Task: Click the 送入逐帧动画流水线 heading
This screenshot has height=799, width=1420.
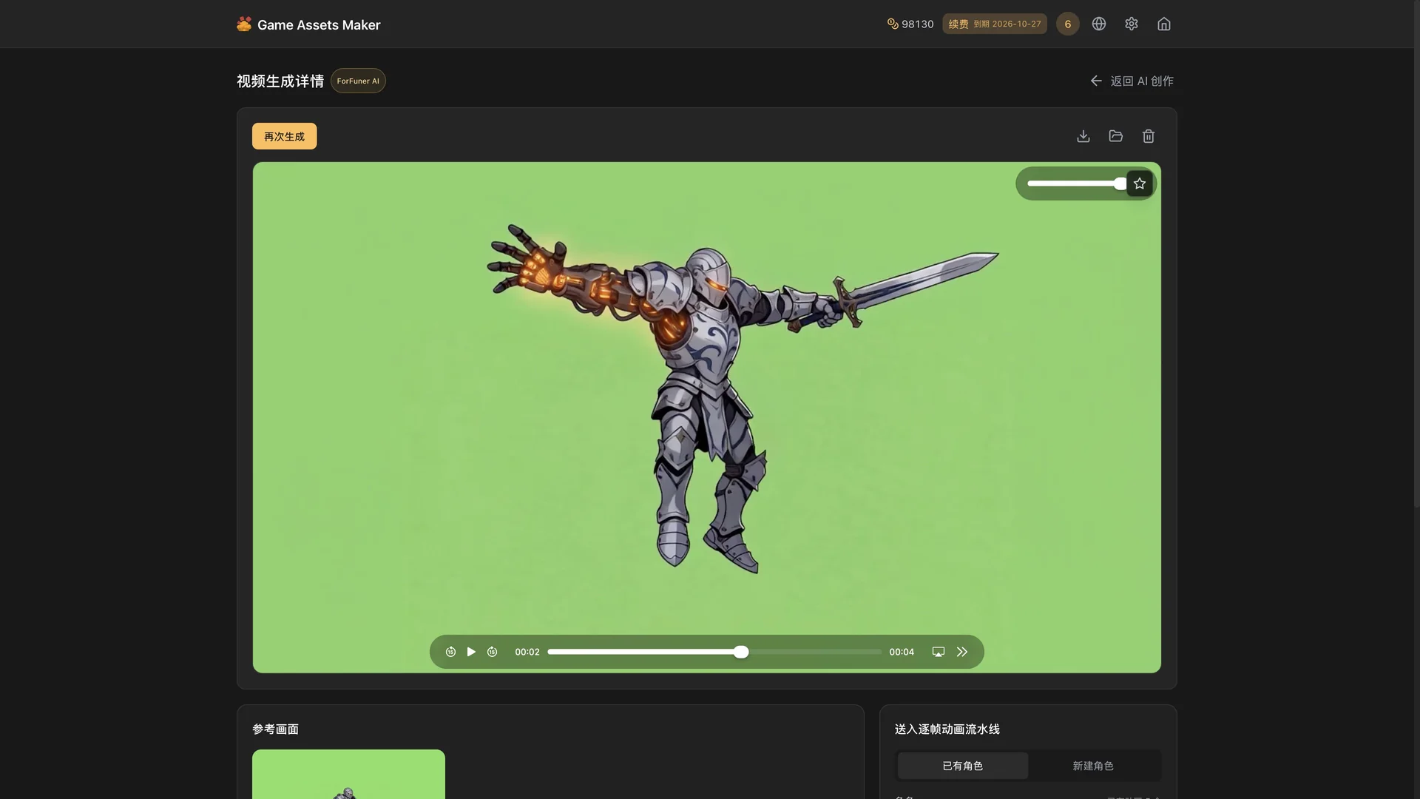Action: 947,729
